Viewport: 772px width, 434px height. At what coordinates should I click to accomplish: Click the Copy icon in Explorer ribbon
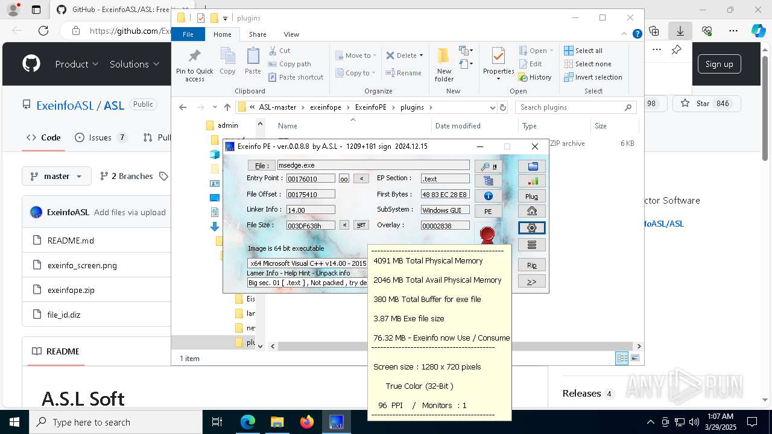tap(227, 61)
